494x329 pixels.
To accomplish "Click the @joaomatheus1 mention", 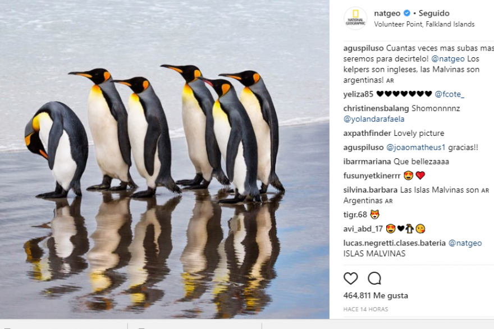I will pyautogui.click(x=415, y=148).
